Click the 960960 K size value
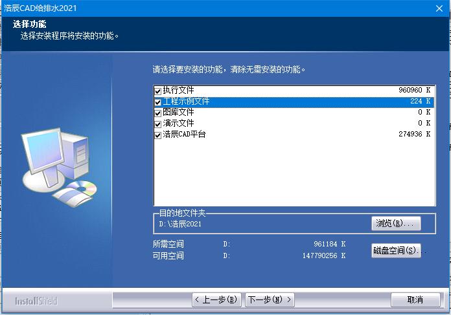 pos(415,90)
